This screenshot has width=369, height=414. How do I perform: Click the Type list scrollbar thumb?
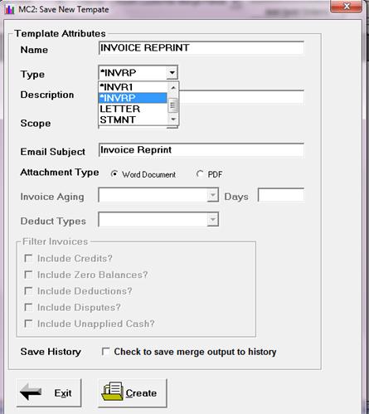click(x=173, y=105)
